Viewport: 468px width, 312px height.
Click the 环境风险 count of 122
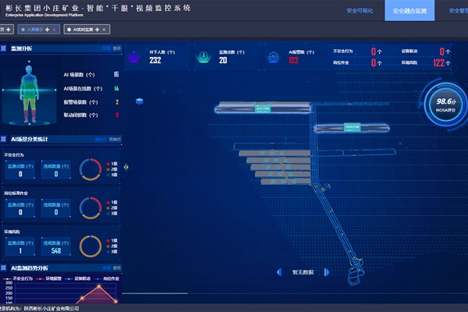tap(438, 62)
